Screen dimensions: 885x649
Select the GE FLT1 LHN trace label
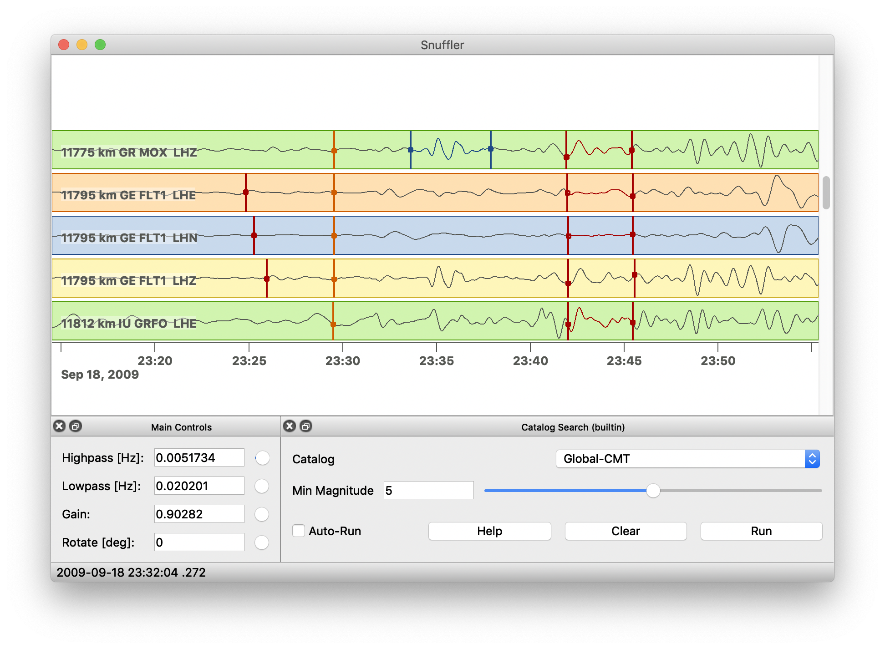tap(129, 238)
